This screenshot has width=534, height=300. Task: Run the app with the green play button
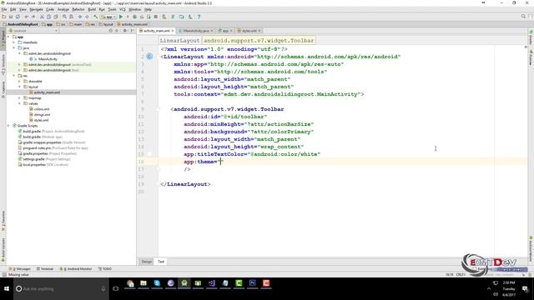pos(120,17)
